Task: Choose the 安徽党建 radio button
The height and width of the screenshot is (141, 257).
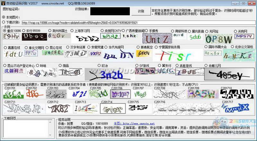Action: click(x=89, y=47)
